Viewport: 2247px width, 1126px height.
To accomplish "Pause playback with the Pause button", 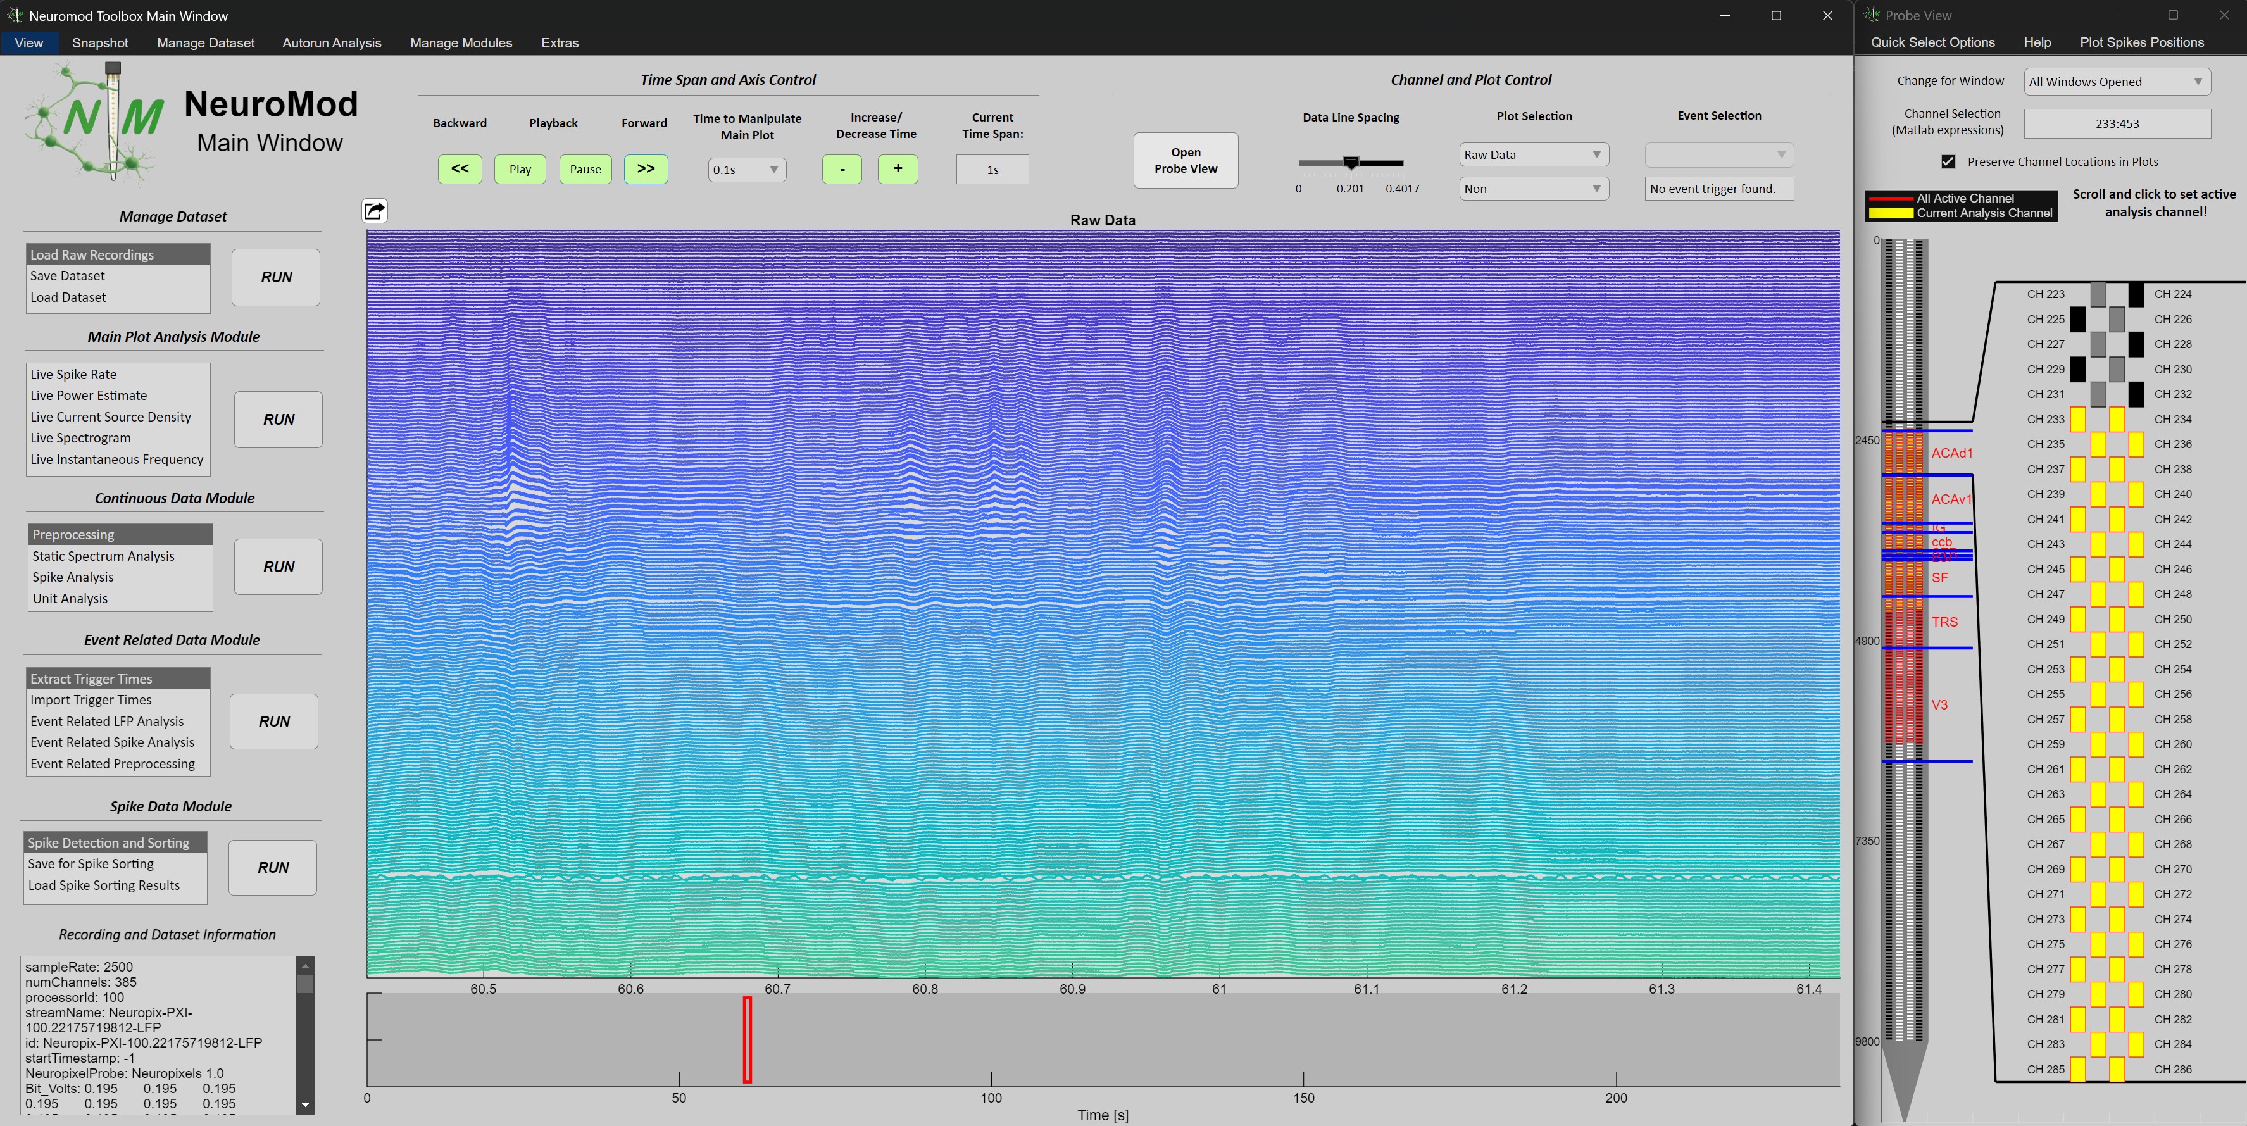I will click(x=585, y=169).
